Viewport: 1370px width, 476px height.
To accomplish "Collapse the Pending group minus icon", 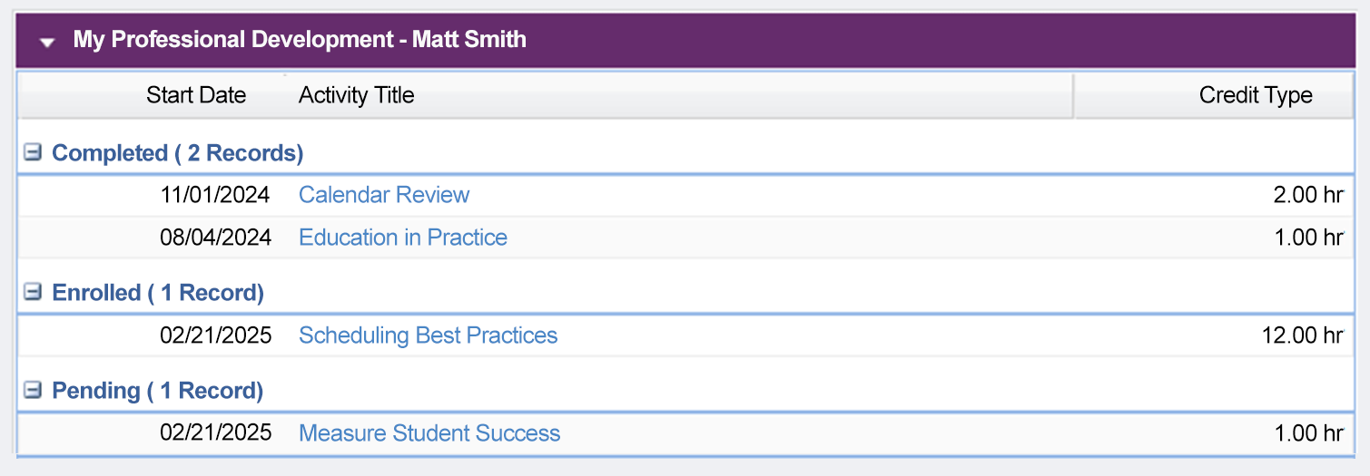I will point(33,390).
